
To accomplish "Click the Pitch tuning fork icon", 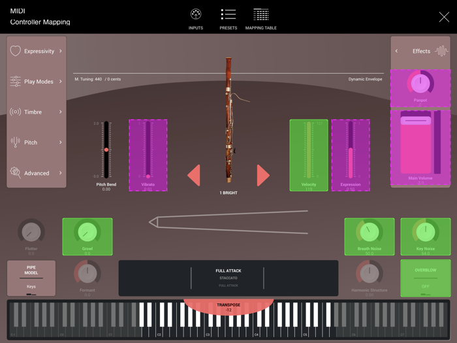I will (x=16, y=142).
